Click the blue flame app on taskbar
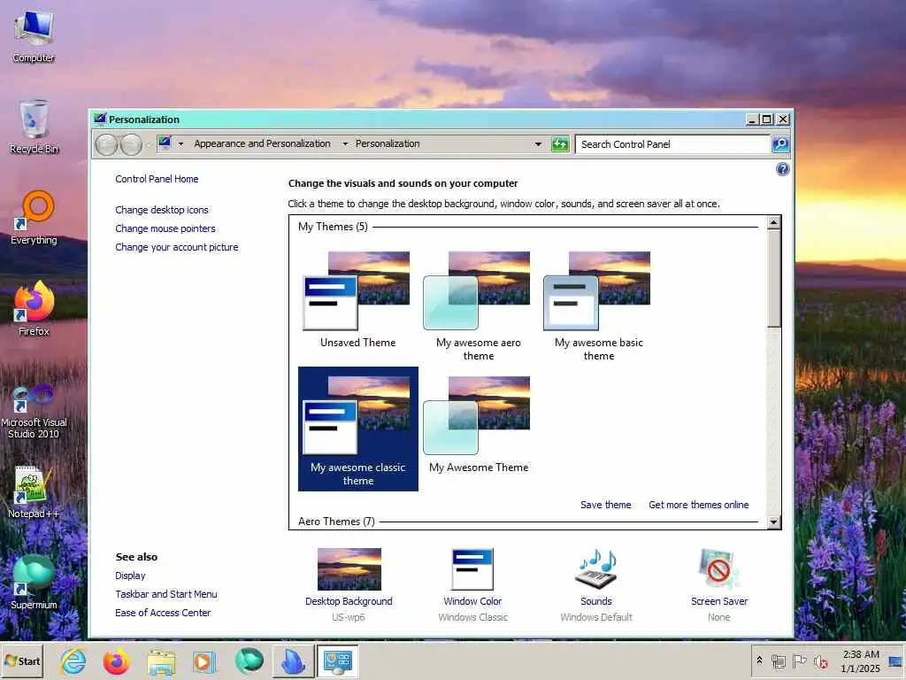Image resolution: width=906 pixels, height=680 pixels. point(293,661)
